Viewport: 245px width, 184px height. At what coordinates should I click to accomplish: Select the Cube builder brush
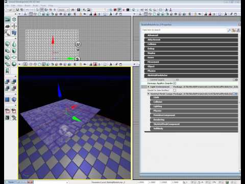(8, 44)
